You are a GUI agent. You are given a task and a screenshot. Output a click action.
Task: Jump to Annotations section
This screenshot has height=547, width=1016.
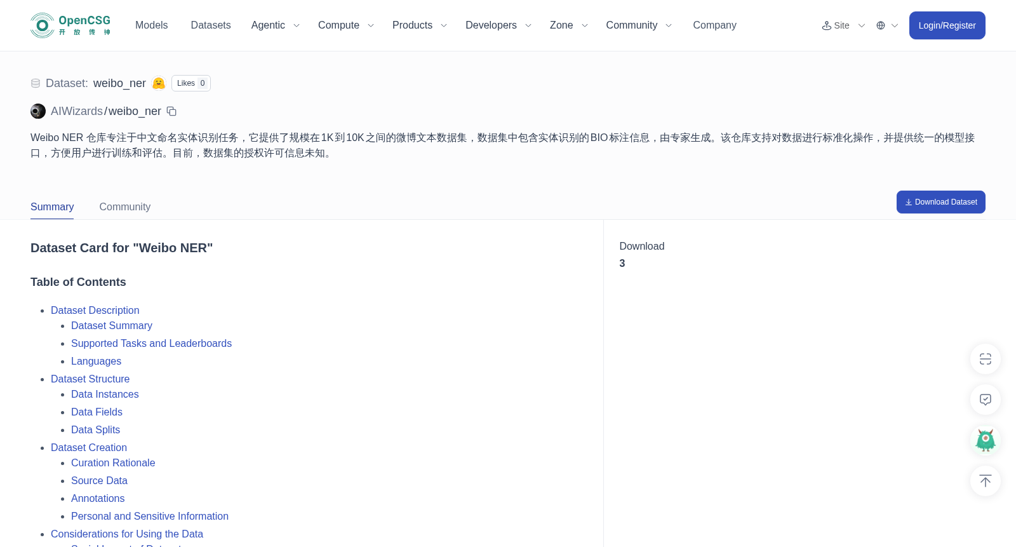(98, 498)
